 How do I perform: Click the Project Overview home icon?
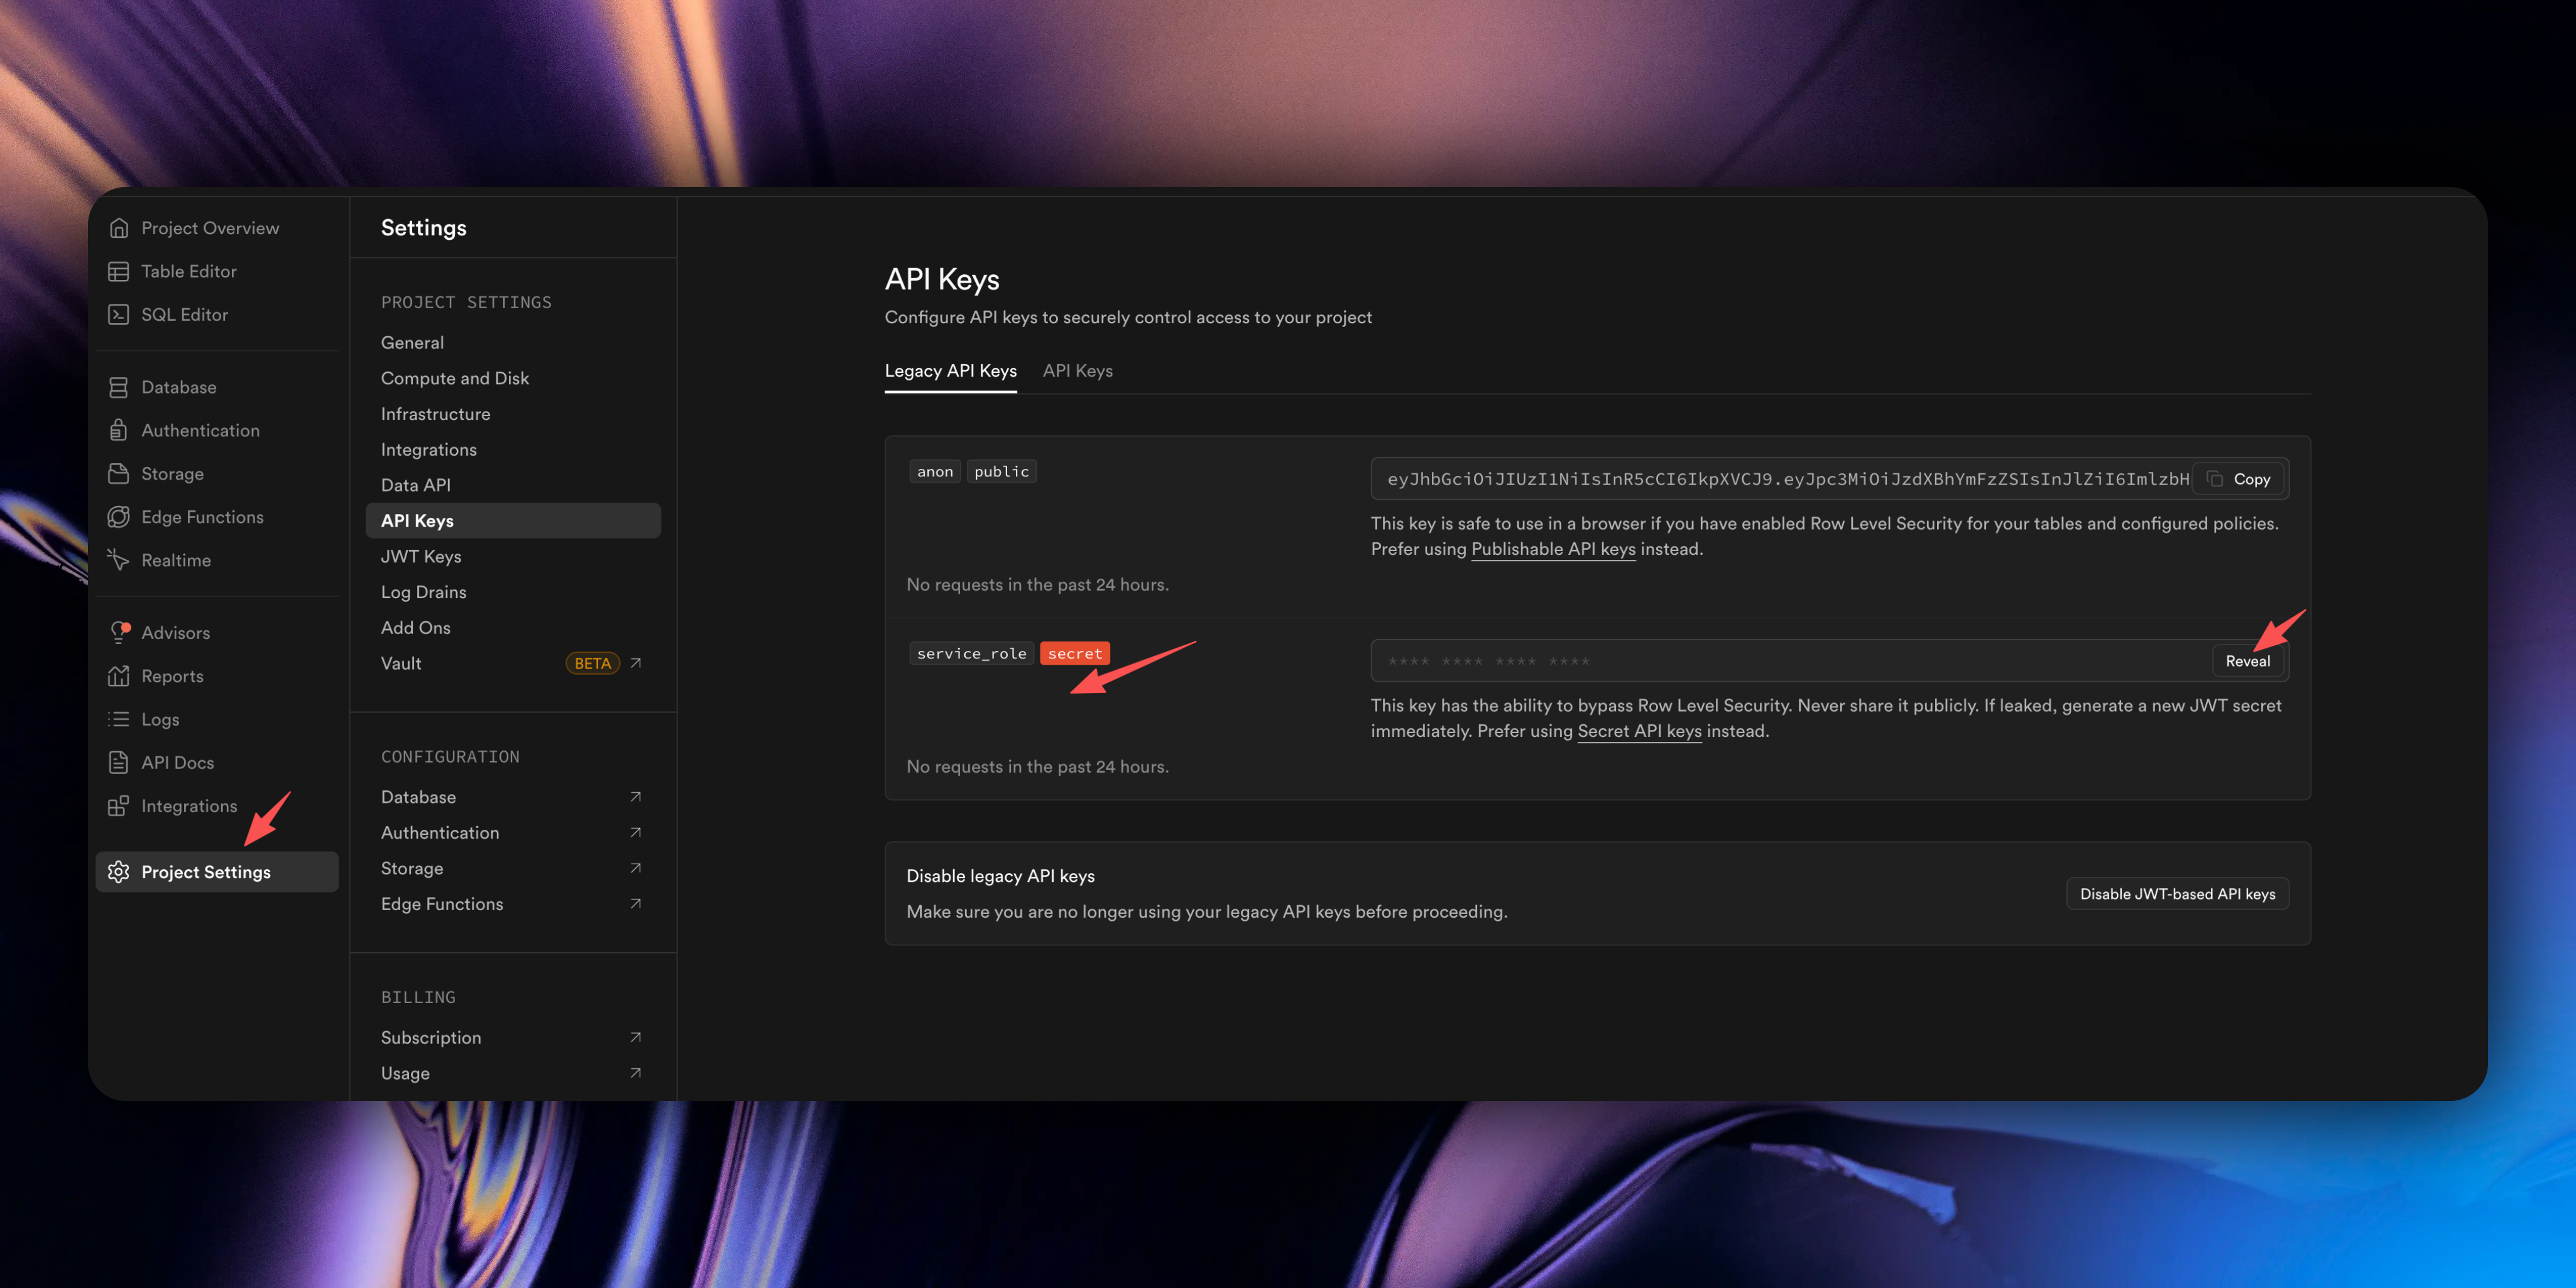tap(119, 228)
